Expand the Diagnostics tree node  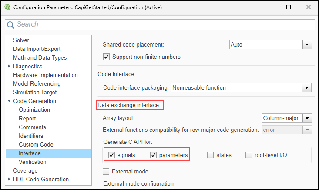click(10, 67)
